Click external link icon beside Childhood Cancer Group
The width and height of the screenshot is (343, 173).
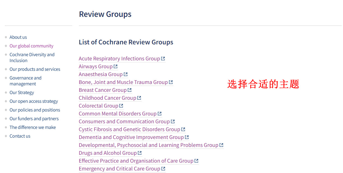[x=139, y=98]
